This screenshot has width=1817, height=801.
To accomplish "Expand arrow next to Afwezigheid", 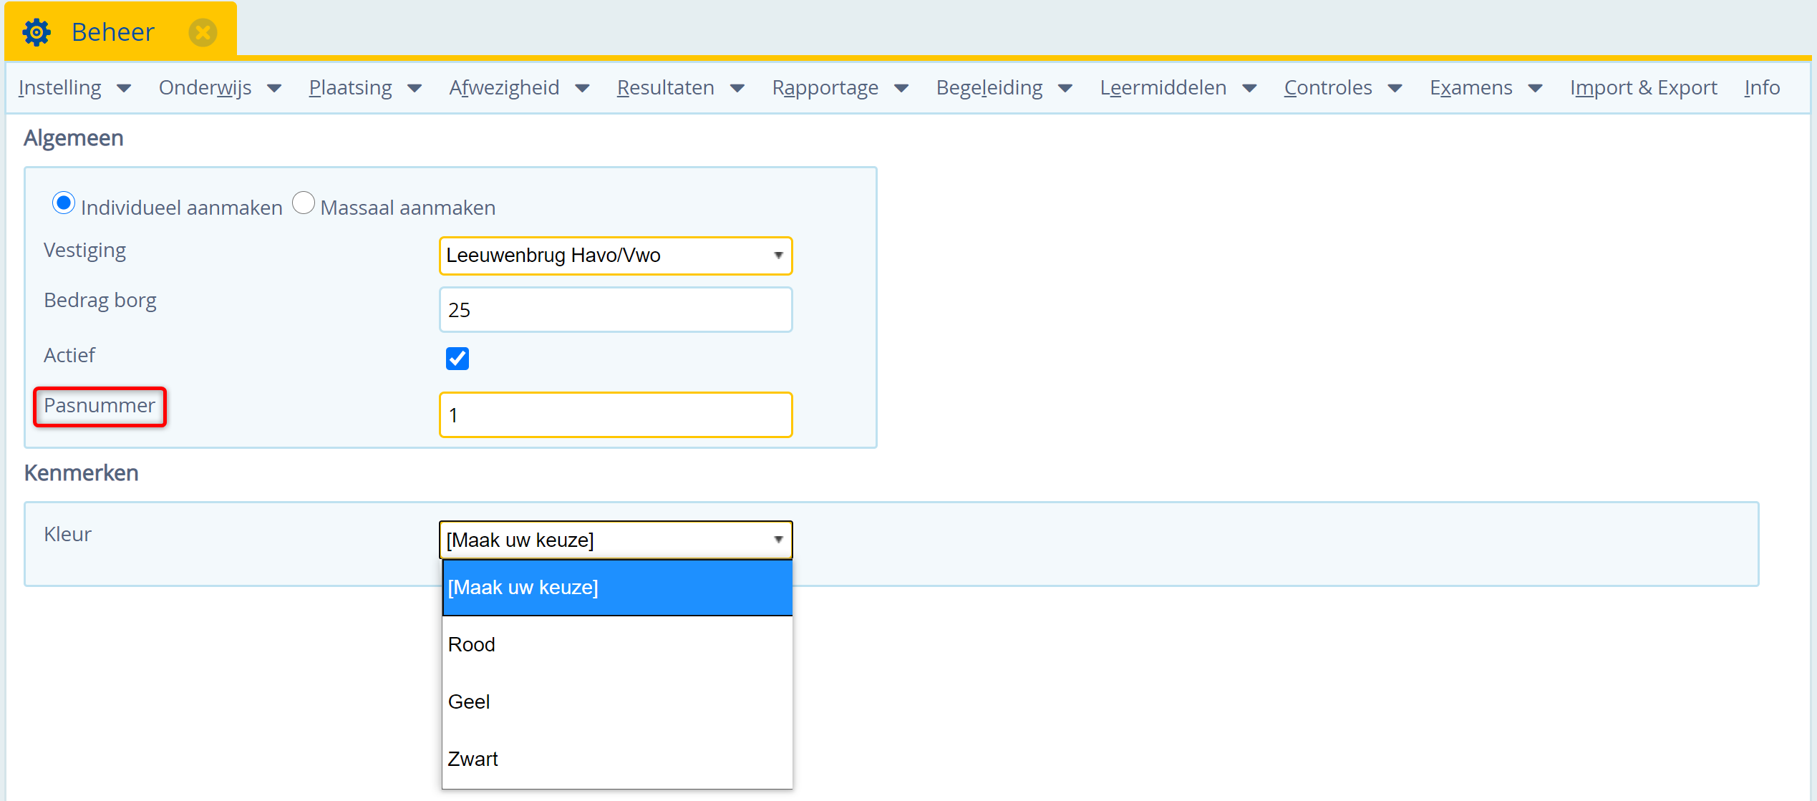I will pyautogui.click(x=583, y=89).
